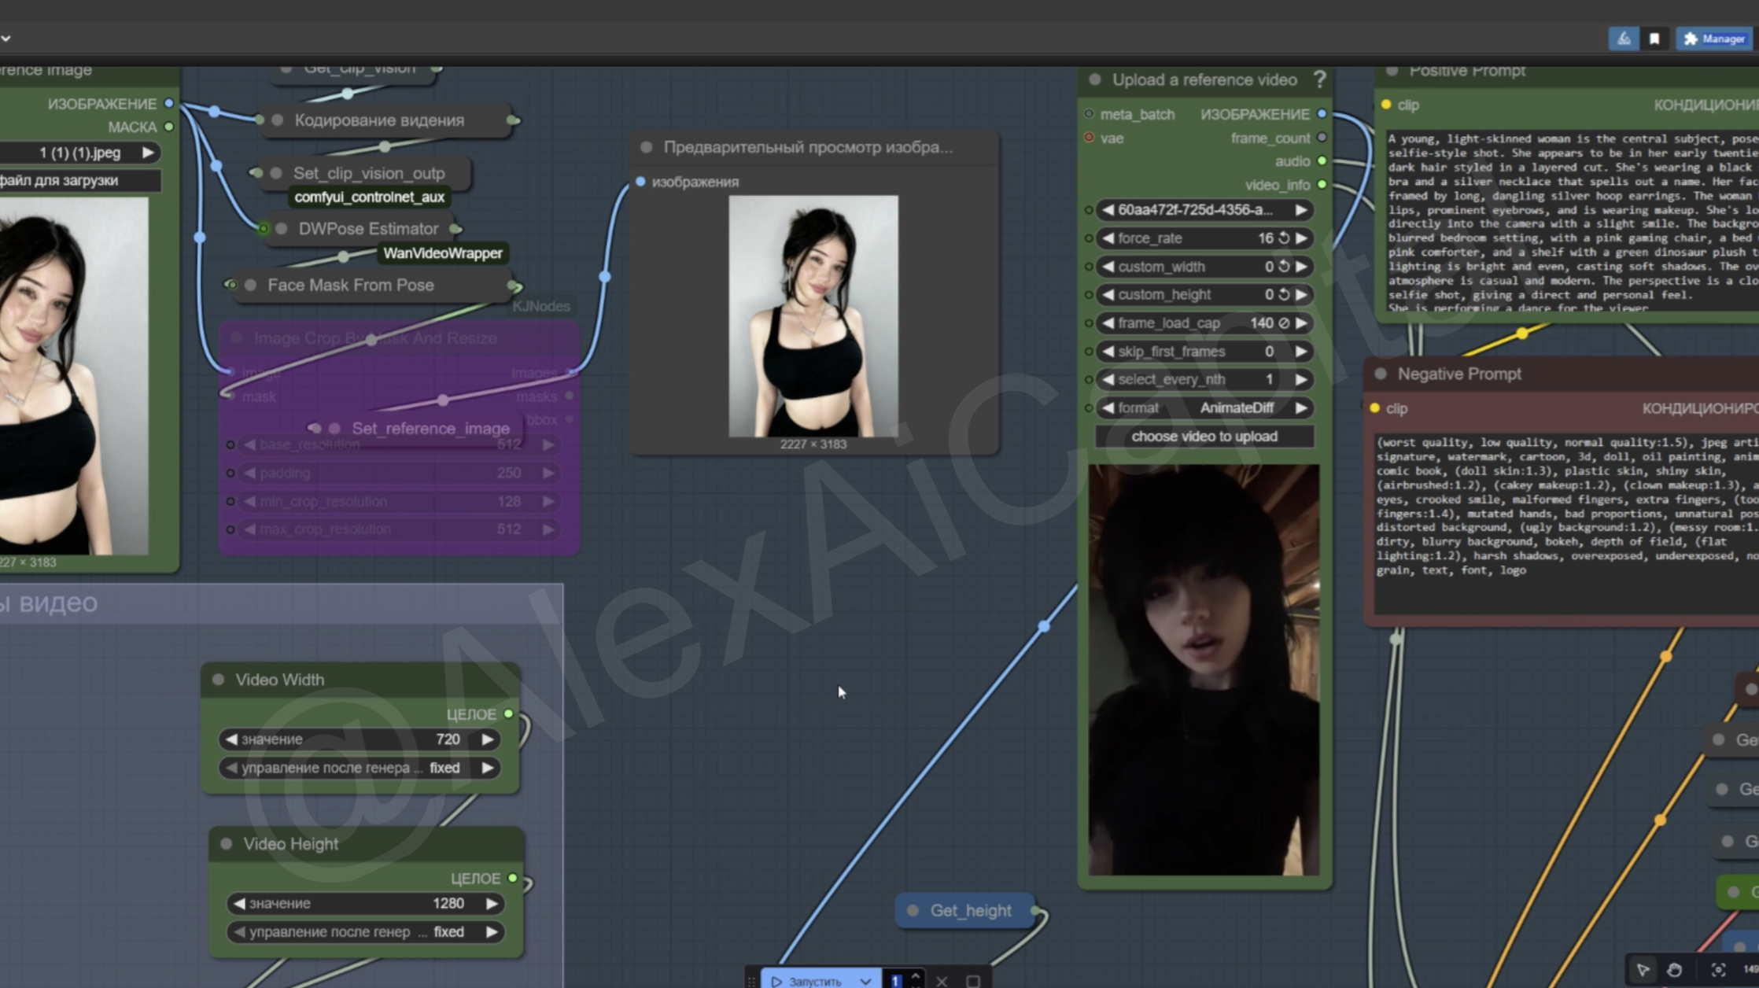Image resolution: width=1759 pixels, height=988 pixels.
Task: Click choose video to upload
Action: tap(1204, 437)
